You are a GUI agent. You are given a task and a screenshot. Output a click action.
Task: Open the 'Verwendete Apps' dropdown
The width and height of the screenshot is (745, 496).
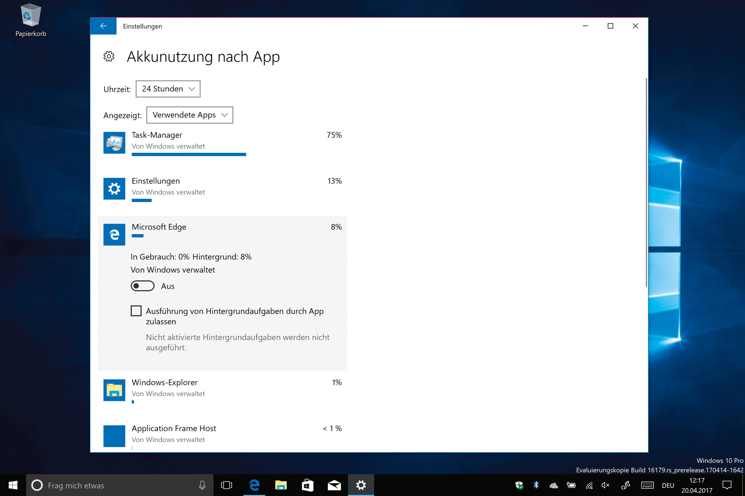click(x=190, y=115)
